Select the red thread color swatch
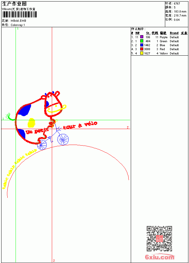Viewport: 189px width, 263px height. (x=142, y=49)
